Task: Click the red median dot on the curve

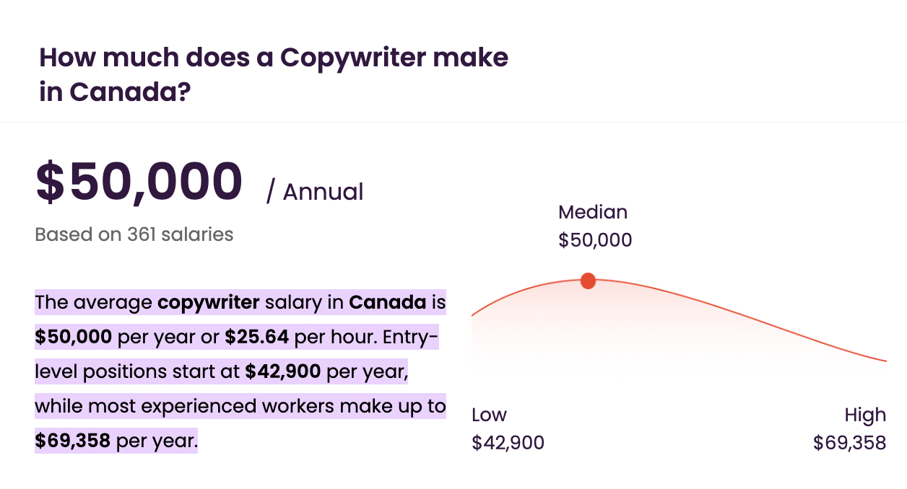Action: pyautogui.click(x=588, y=281)
